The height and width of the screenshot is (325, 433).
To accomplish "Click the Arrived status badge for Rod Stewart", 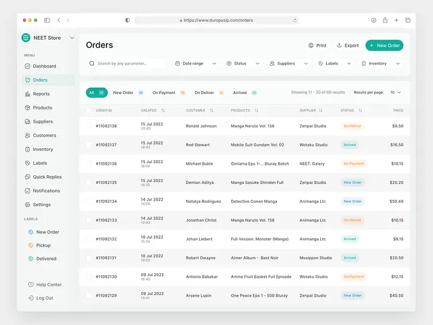I will click(350, 145).
